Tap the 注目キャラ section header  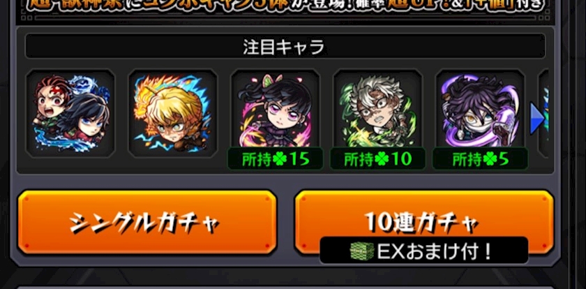(x=285, y=46)
